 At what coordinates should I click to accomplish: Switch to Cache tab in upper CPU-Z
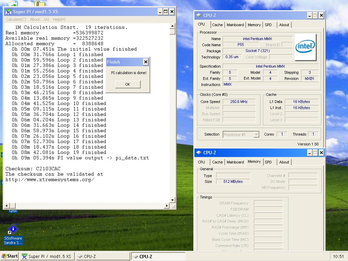point(217,25)
